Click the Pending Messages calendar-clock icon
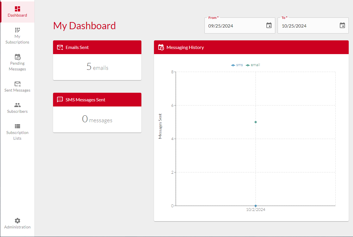The width and height of the screenshot is (353, 237). [x=17, y=57]
